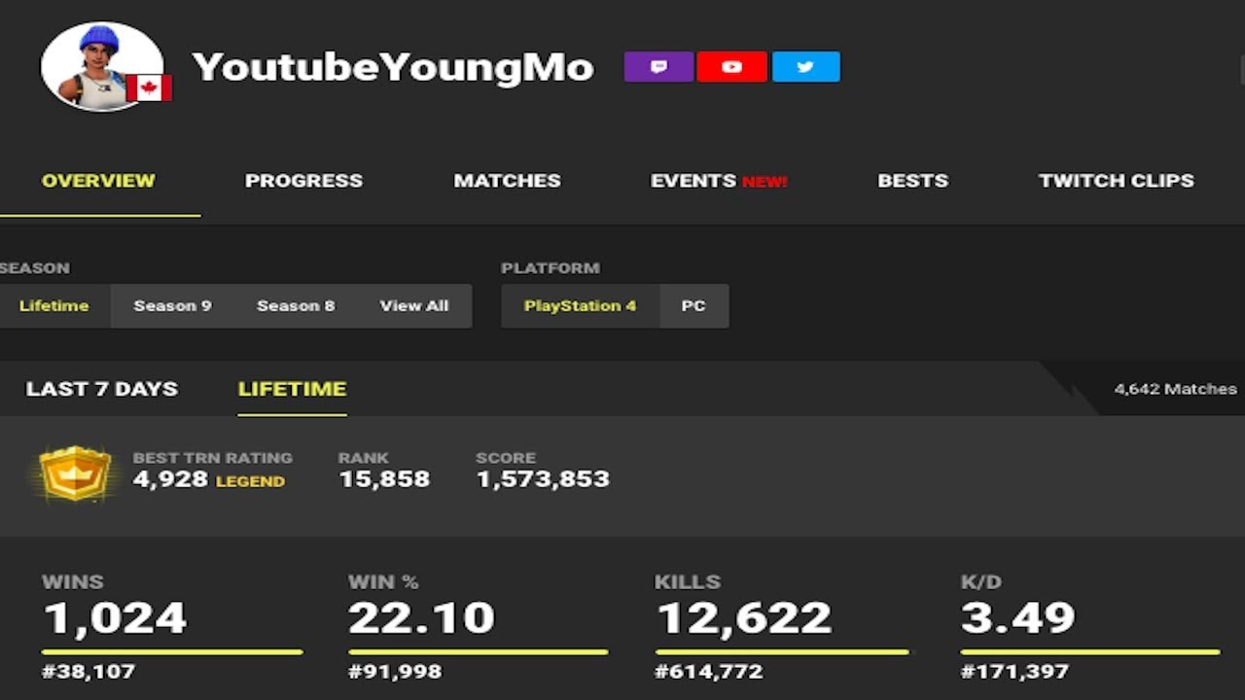Screen dimensions: 1245x700
Task: Open the Matches tab
Action: [x=507, y=181]
